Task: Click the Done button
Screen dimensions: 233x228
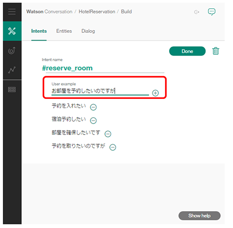Action: point(187,51)
